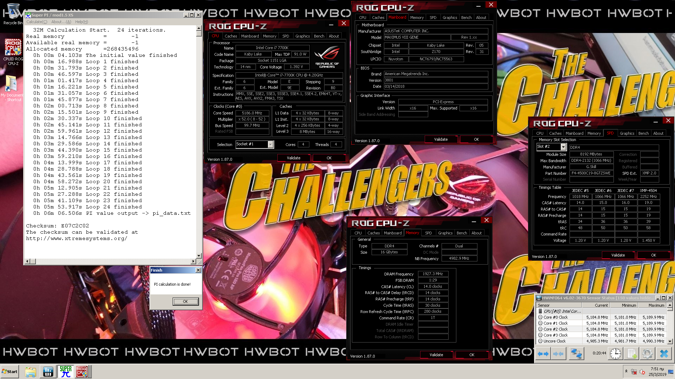
Task: Reset HWiNFO elapsed-time clock icon
Action: tap(615, 354)
